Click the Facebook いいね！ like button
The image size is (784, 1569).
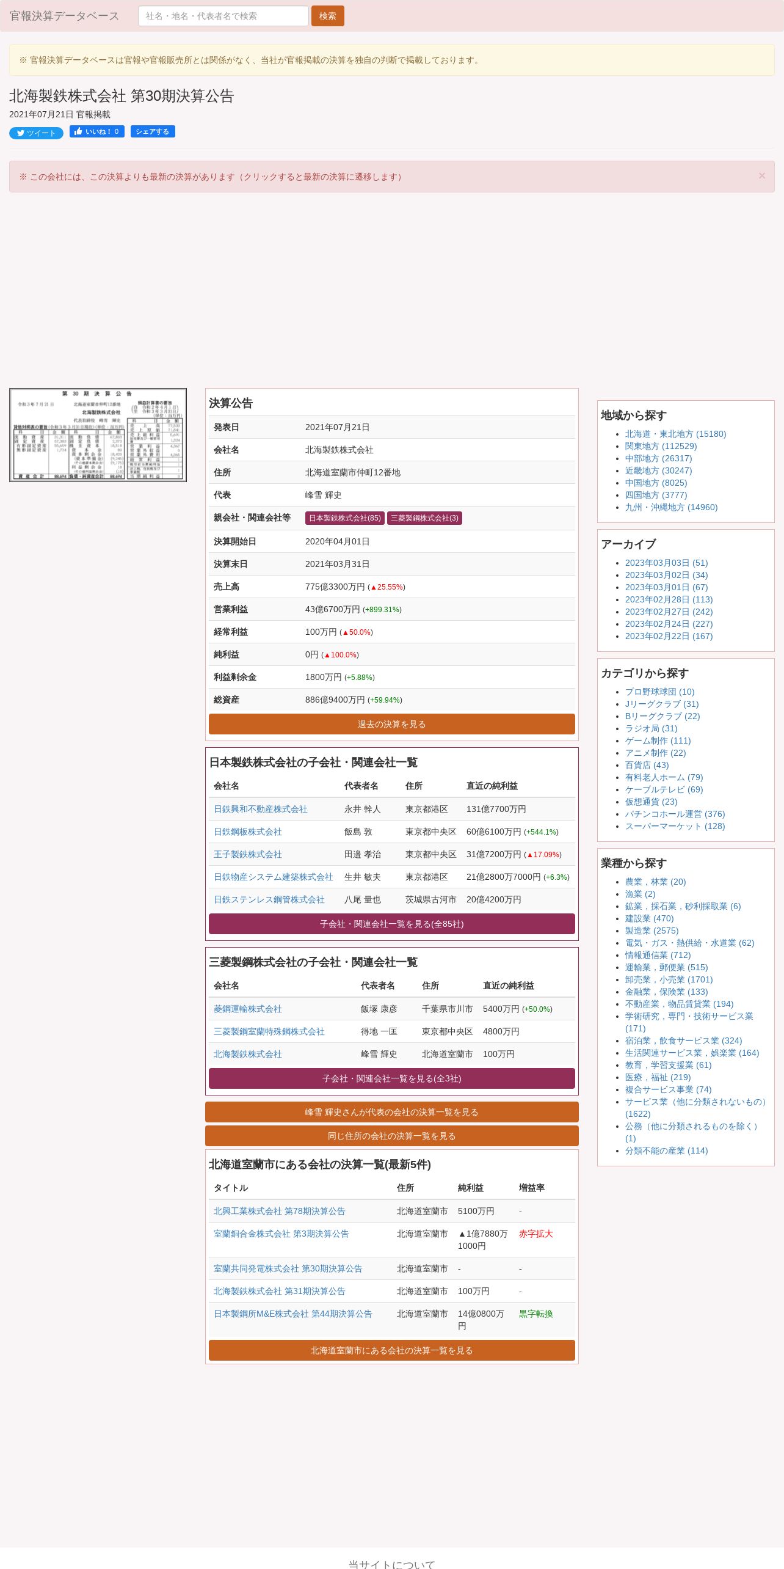(x=97, y=131)
